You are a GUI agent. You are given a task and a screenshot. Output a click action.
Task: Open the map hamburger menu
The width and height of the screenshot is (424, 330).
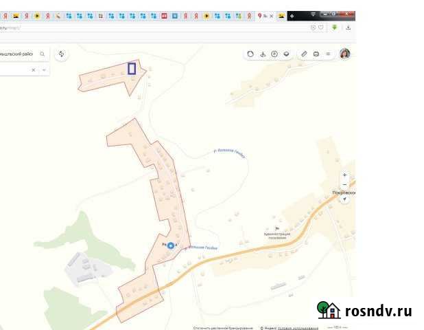pyautogui.click(x=328, y=54)
